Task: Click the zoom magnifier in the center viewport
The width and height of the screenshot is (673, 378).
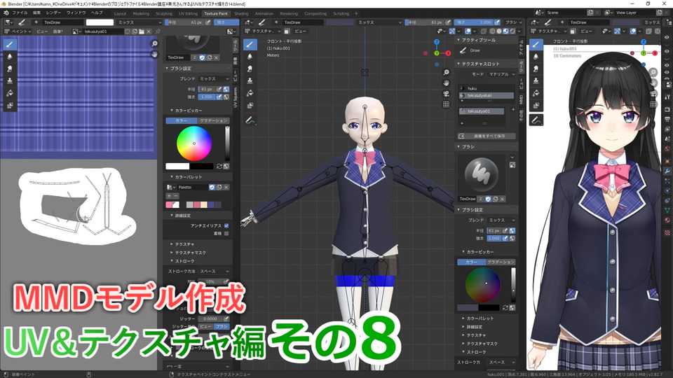Action: [447, 72]
